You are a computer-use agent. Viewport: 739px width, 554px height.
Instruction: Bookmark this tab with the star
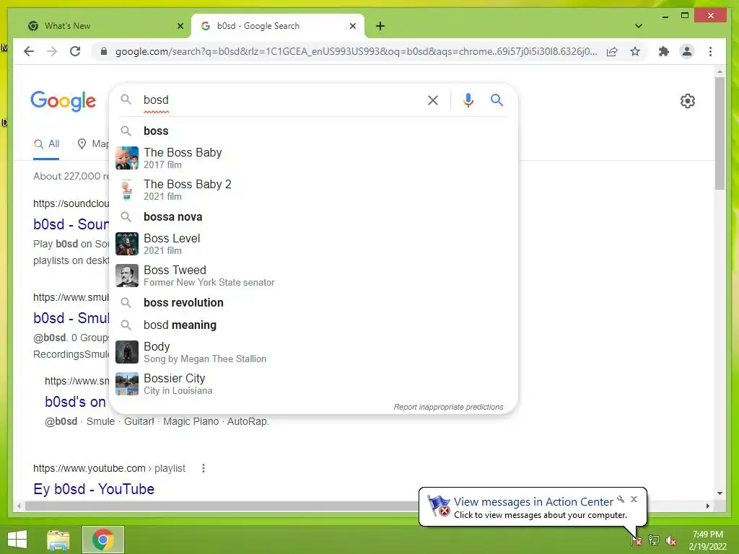(635, 51)
